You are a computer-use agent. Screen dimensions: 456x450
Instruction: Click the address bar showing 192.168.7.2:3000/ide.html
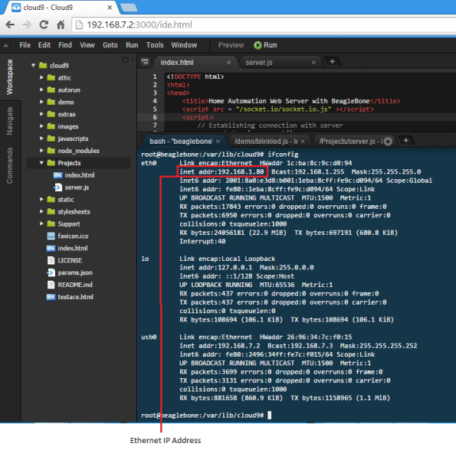(264, 24)
